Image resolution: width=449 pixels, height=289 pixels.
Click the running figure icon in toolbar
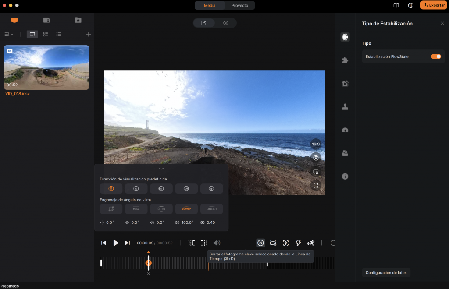(311, 243)
